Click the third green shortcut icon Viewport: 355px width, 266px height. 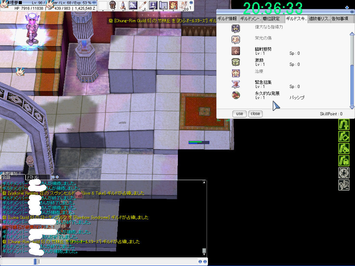pos(344,149)
